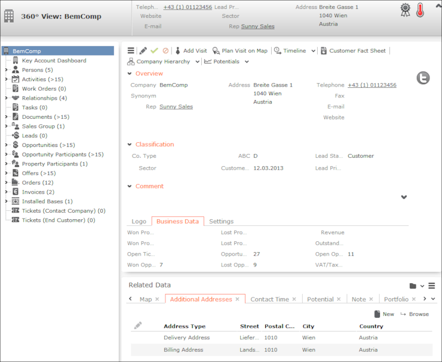Select Documents (>15) tree node
The image size is (442, 362).
[x=45, y=116]
